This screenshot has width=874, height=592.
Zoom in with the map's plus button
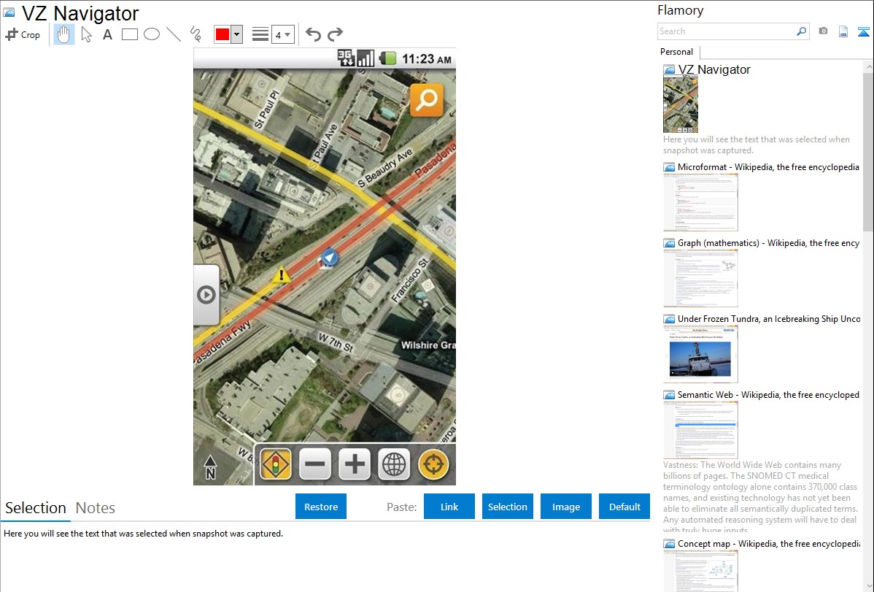(x=355, y=464)
